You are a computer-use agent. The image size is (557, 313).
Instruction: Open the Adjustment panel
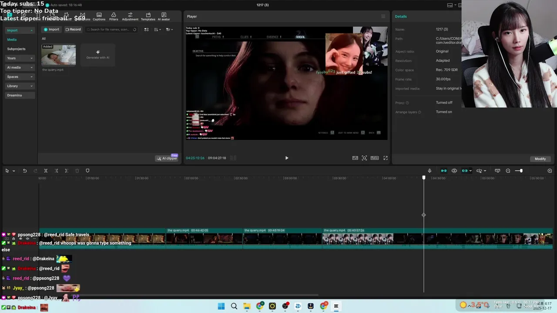pyautogui.click(x=130, y=17)
